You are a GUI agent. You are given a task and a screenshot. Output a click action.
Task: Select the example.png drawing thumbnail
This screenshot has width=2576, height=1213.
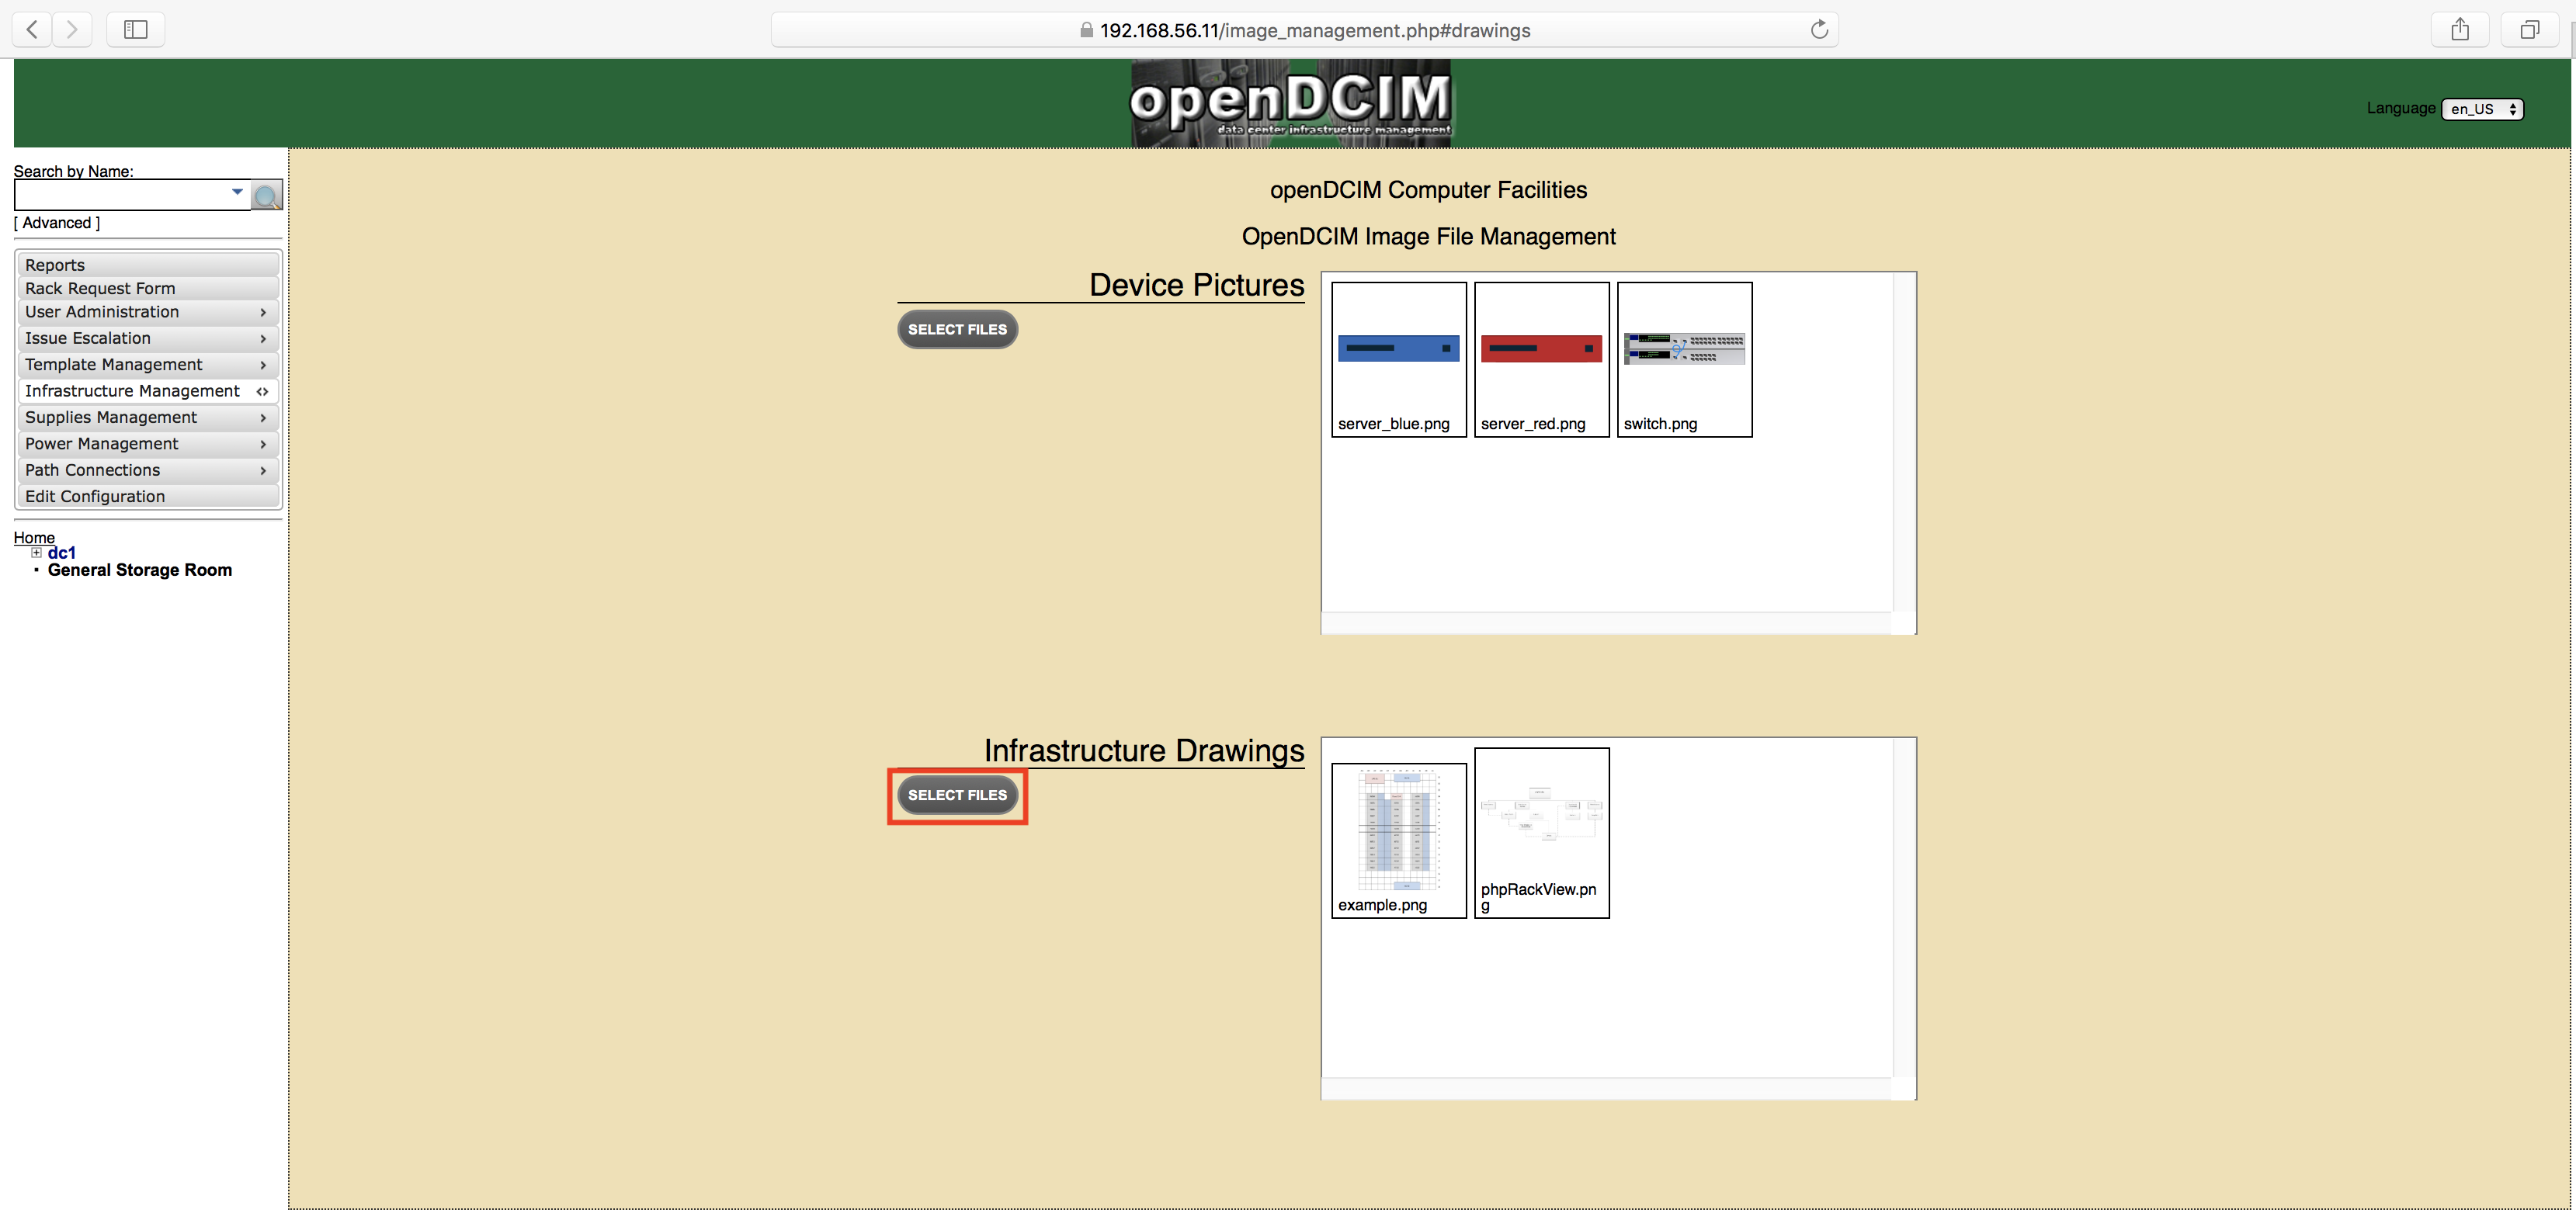[1399, 840]
